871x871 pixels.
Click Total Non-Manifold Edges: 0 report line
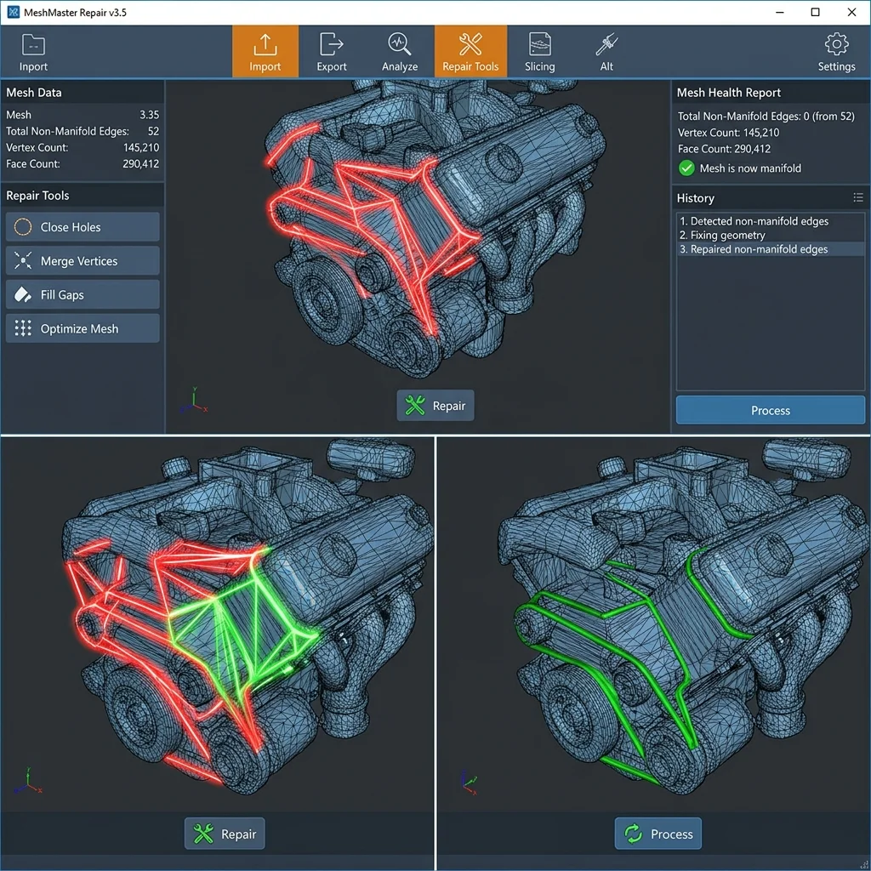click(x=766, y=116)
